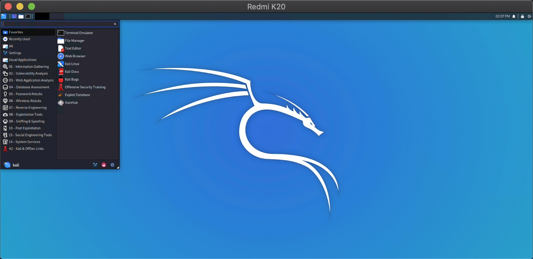Viewport: 533px width, 259px height.
Task: Select 03 - Web Application Analysis
Action: pos(28,80)
